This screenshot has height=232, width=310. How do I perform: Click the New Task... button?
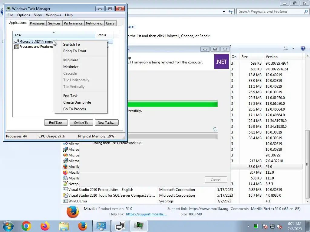click(107, 123)
